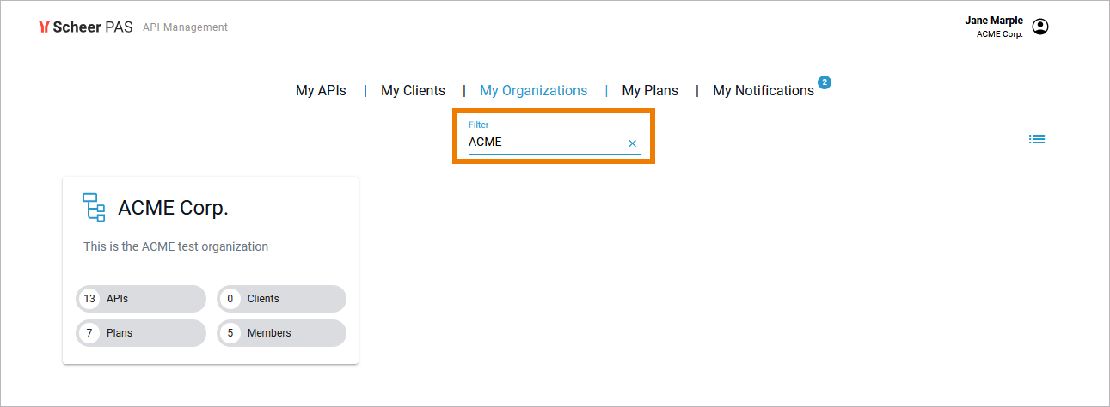Open the user profile avatar icon

tap(1040, 27)
